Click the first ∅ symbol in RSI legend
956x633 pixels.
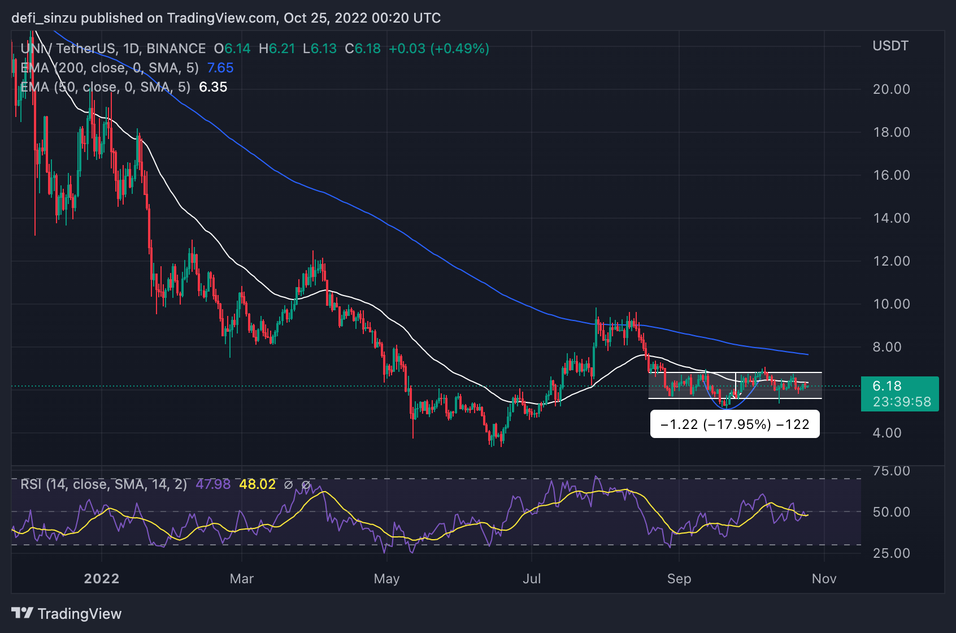coord(288,484)
